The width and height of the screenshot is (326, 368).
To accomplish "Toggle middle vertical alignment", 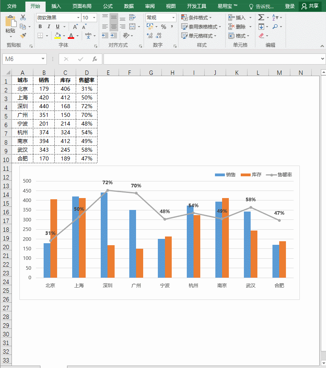I will coord(114,17).
